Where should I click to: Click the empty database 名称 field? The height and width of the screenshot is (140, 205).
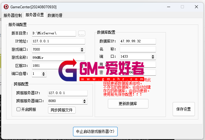[x=137, y=49]
